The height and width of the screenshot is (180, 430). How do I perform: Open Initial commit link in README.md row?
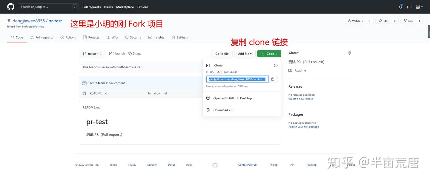[158, 93]
